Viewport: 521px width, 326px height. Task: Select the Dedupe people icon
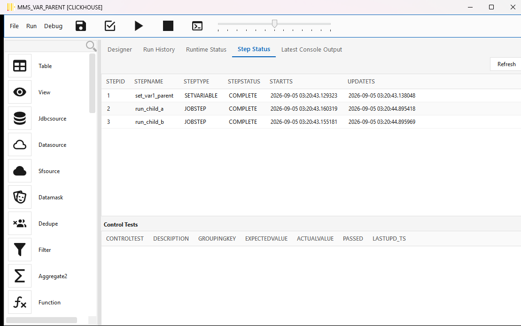pyautogui.click(x=20, y=224)
